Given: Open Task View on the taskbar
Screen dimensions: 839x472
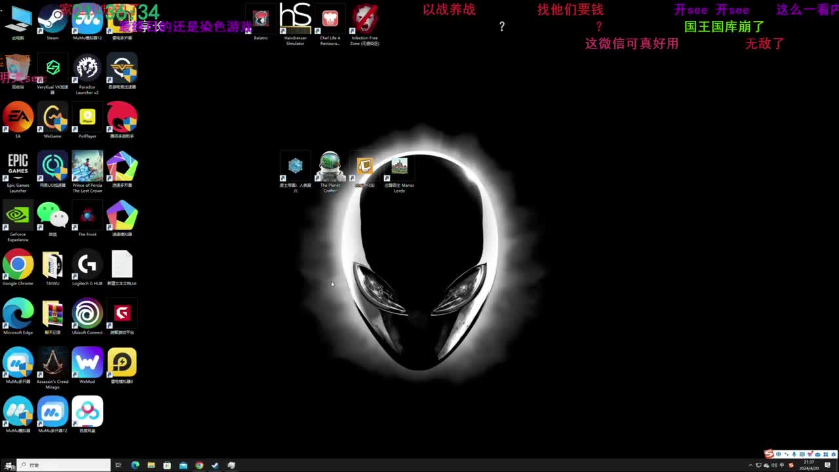Looking at the screenshot, I should [x=119, y=465].
